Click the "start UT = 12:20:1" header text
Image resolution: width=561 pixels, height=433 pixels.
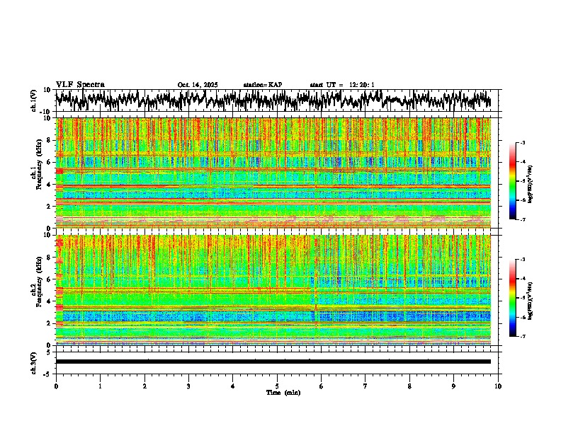tap(342, 85)
